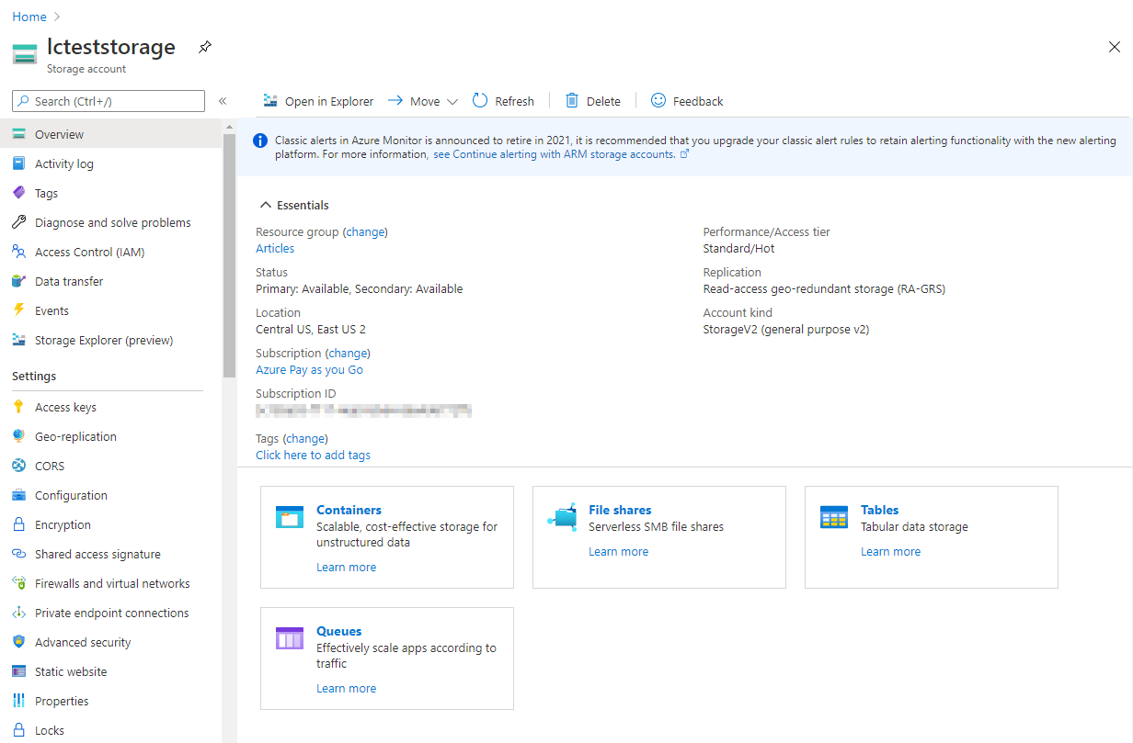Collapse the left navigation menu

(223, 101)
